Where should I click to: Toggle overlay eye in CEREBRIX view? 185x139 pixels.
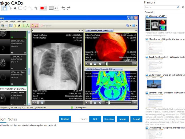click(87, 103)
